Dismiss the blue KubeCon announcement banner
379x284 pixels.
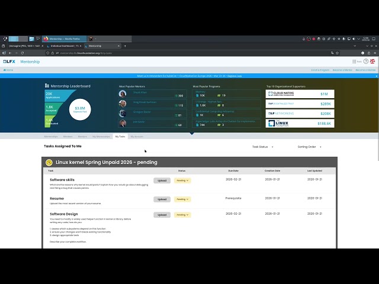(x=377, y=76)
